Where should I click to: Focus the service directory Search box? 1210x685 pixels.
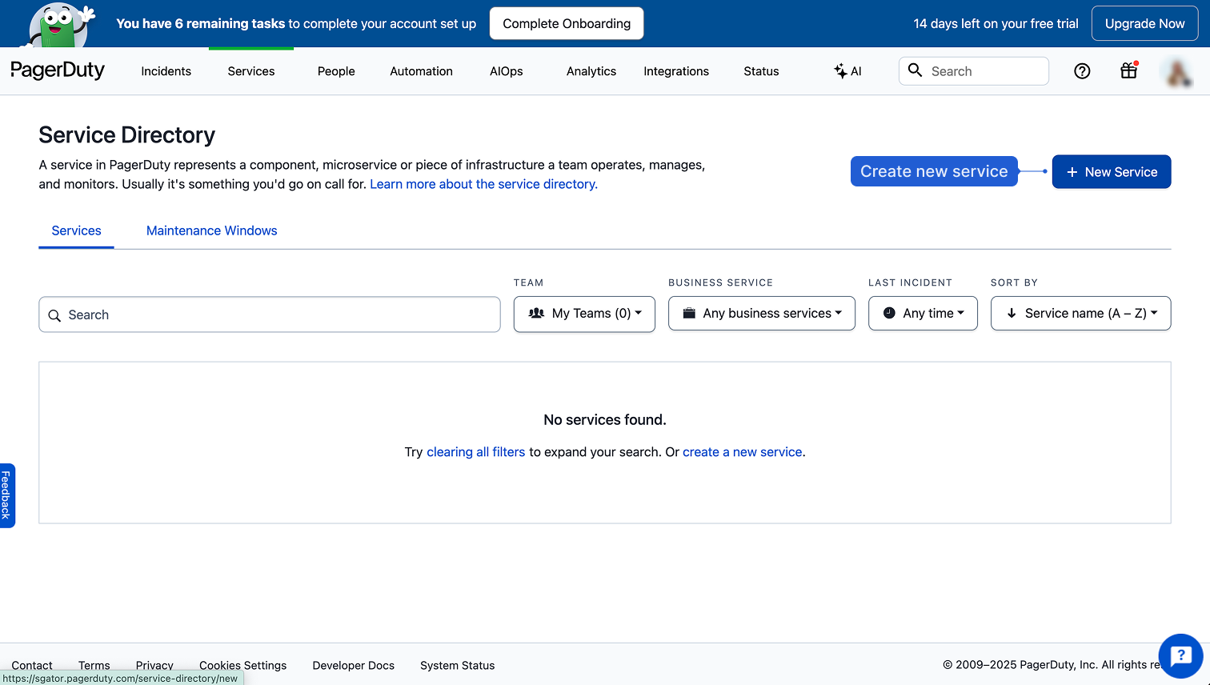[270, 314]
